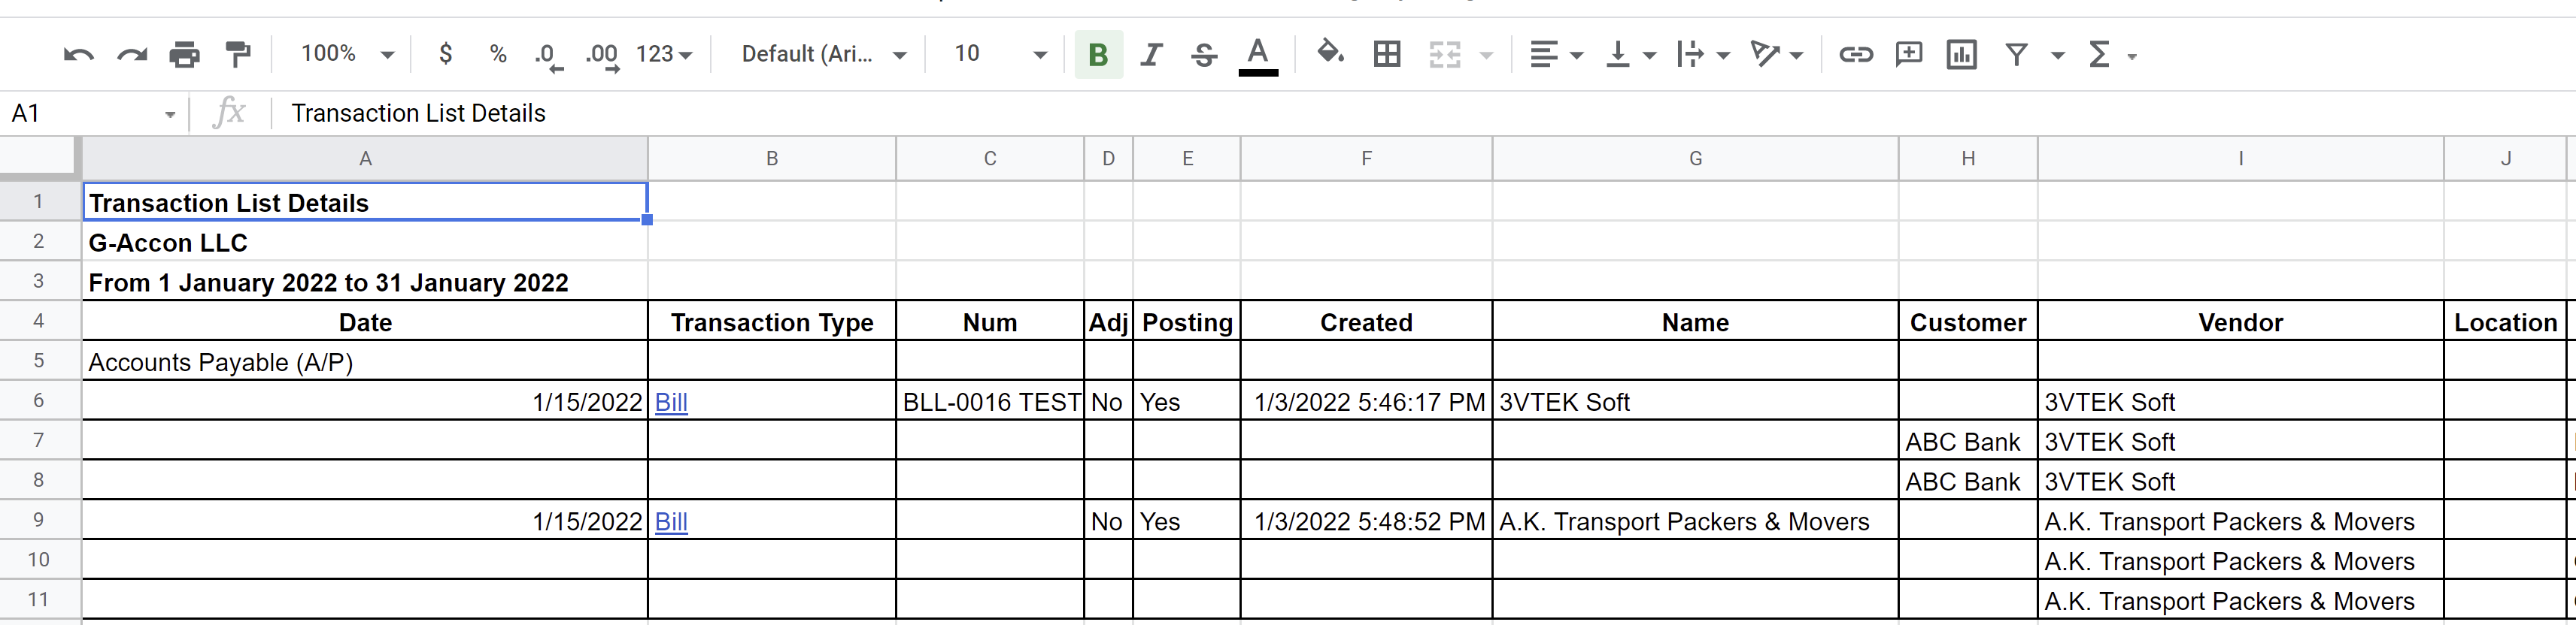This screenshot has height=625, width=2576.
Task: Select column B header
Action: click(x=772, y=159)
